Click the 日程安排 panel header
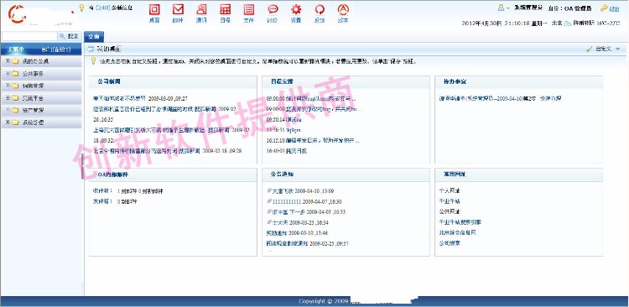Image resolution: width=629 pixels, height=307 pixels. coord(346,81)
